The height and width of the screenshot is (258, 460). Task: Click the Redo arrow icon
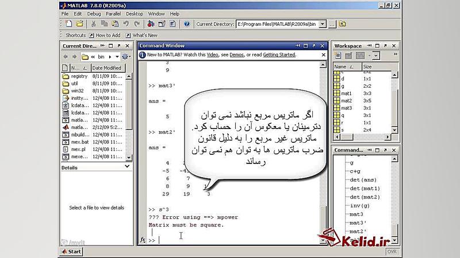coord(137,24)
